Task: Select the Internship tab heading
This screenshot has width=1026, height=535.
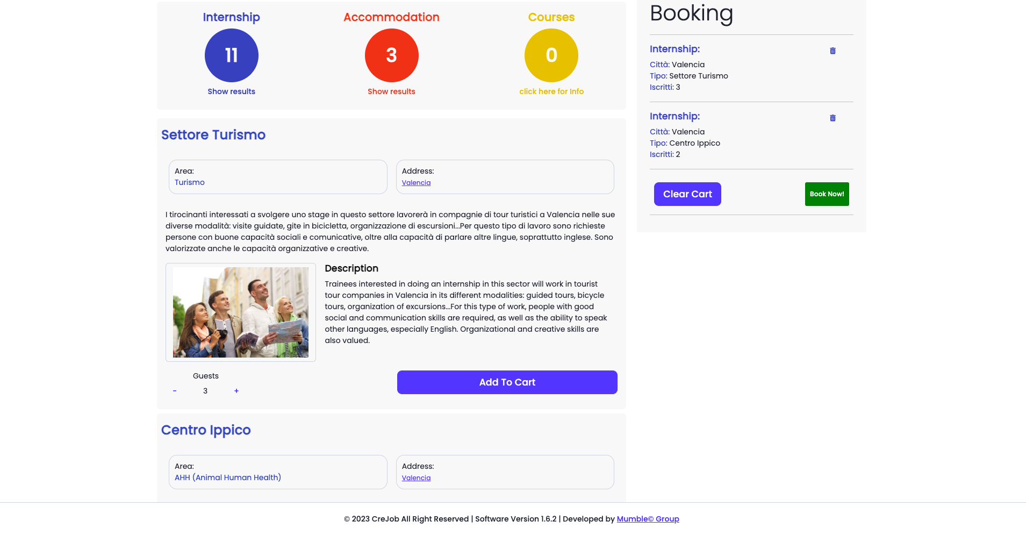Action: [x=232, y=17]
